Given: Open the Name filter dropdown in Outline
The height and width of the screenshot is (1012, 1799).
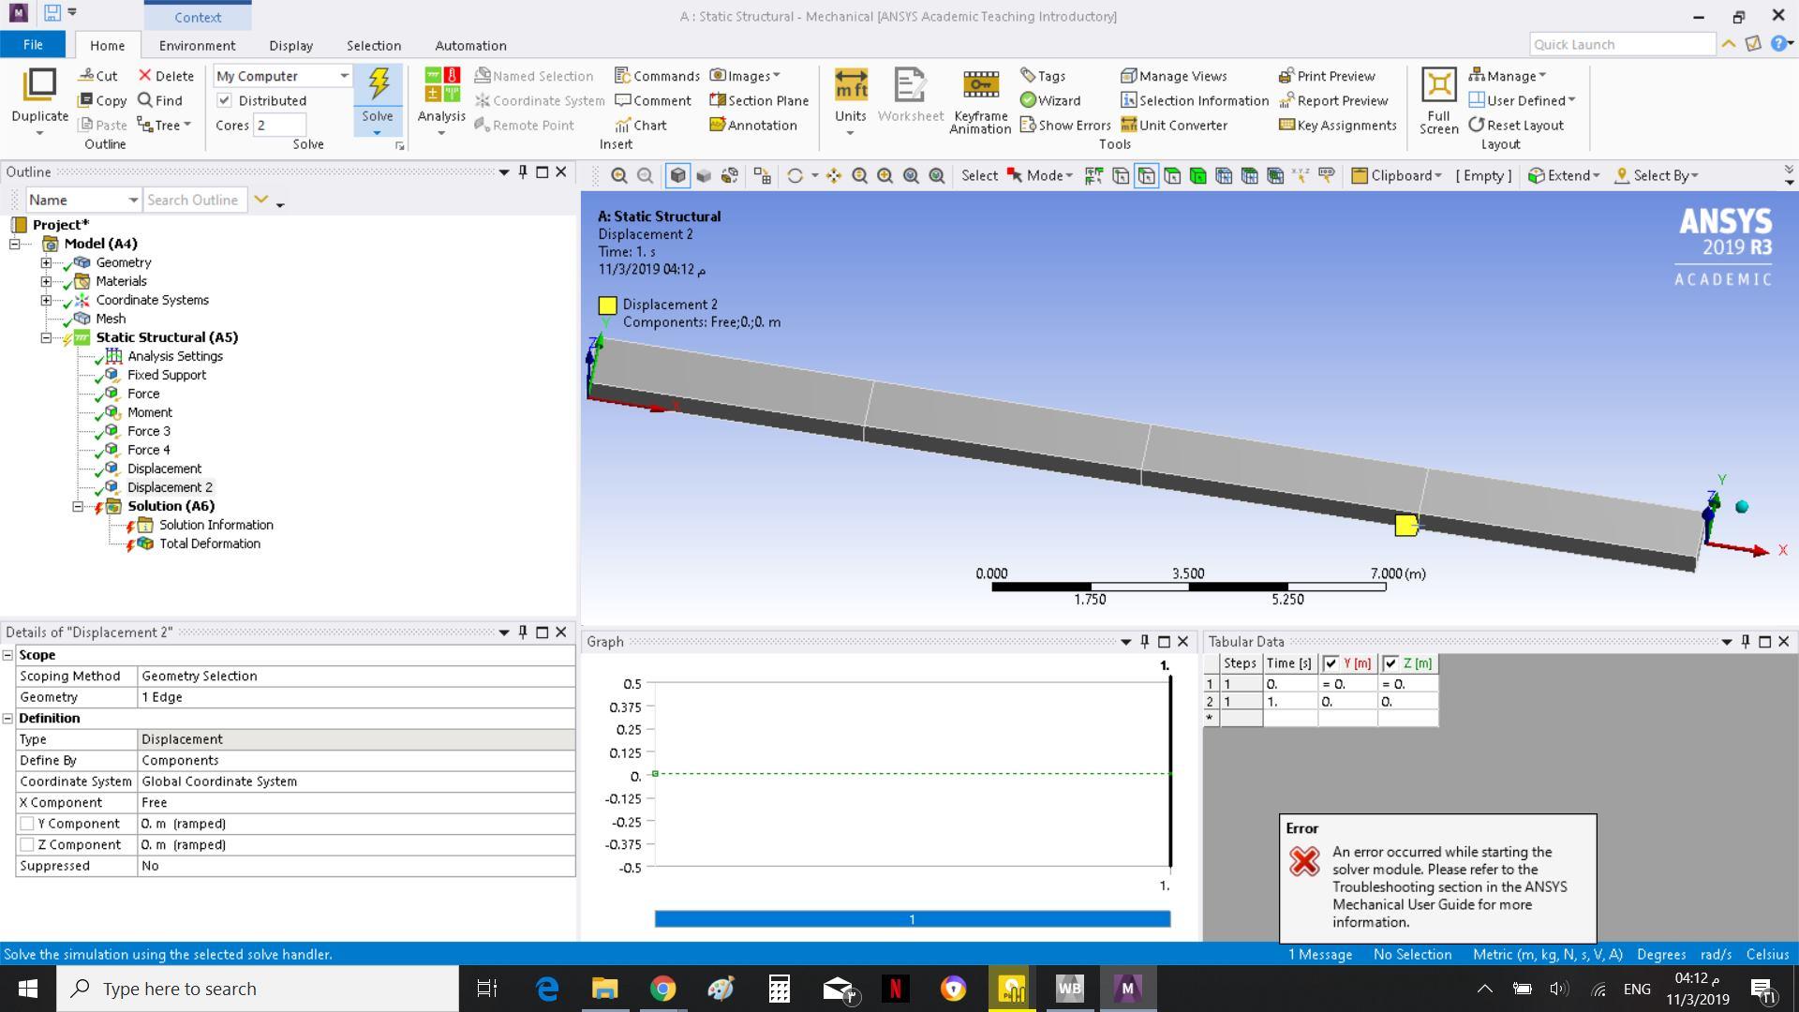Looking at the screenshot, I should [x=133, y=200].
